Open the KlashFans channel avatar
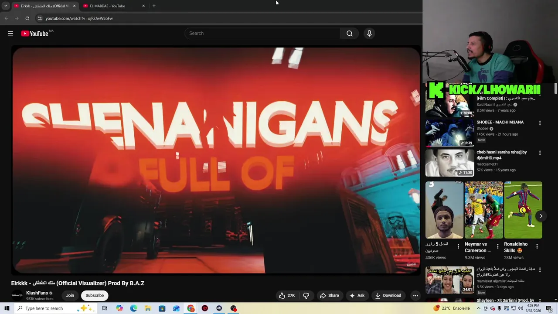 pyautogui.click(x=17, y=296)
